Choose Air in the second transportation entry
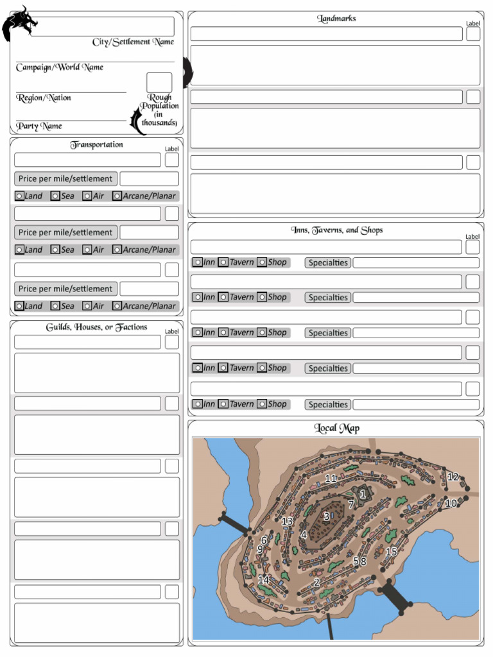 [x=87, y=250]
